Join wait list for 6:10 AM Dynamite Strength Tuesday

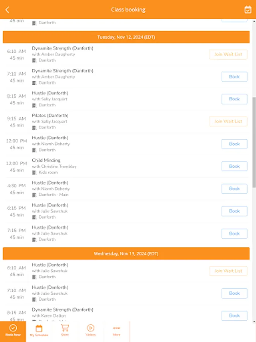coord(228,54)
